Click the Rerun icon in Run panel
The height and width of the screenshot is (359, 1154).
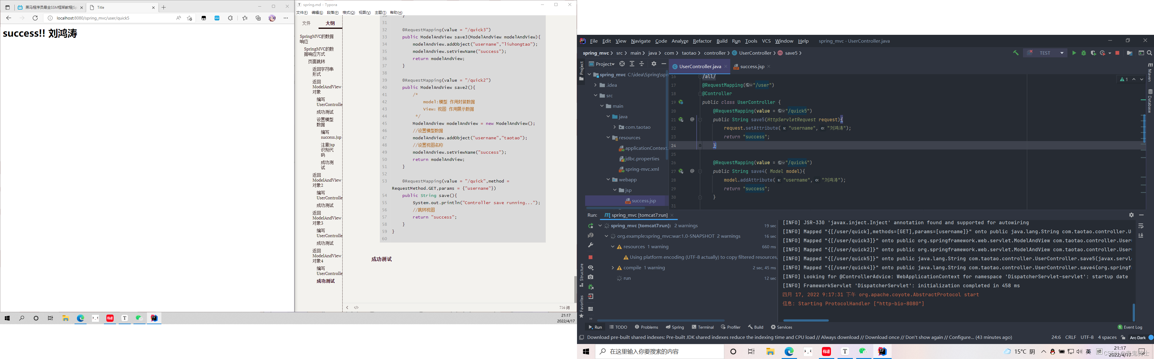click(591, 226)
